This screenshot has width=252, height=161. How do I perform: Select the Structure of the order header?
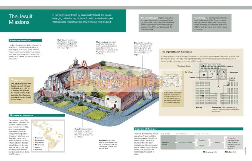tap(188, 129)
